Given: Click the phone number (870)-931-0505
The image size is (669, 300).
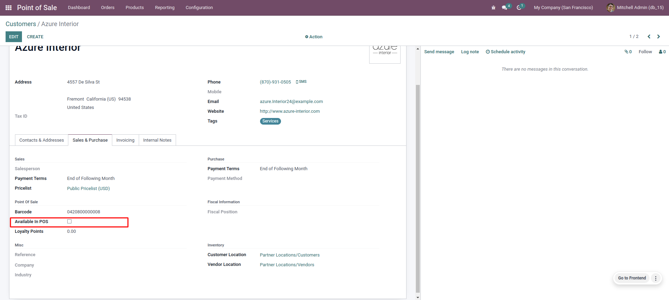Looking at the screenshot, I should (x=275, y=82).
